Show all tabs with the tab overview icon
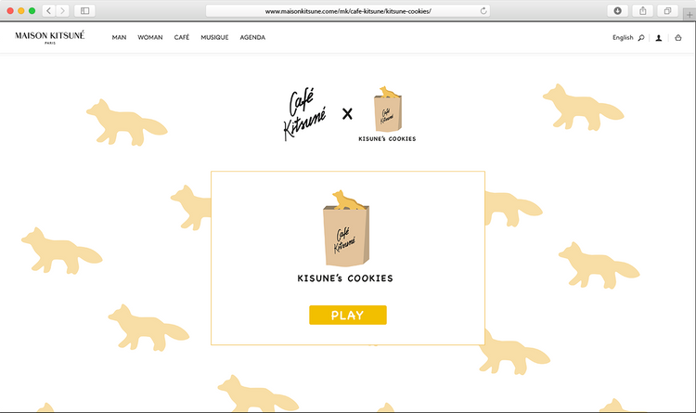 [x=667, y=10]
